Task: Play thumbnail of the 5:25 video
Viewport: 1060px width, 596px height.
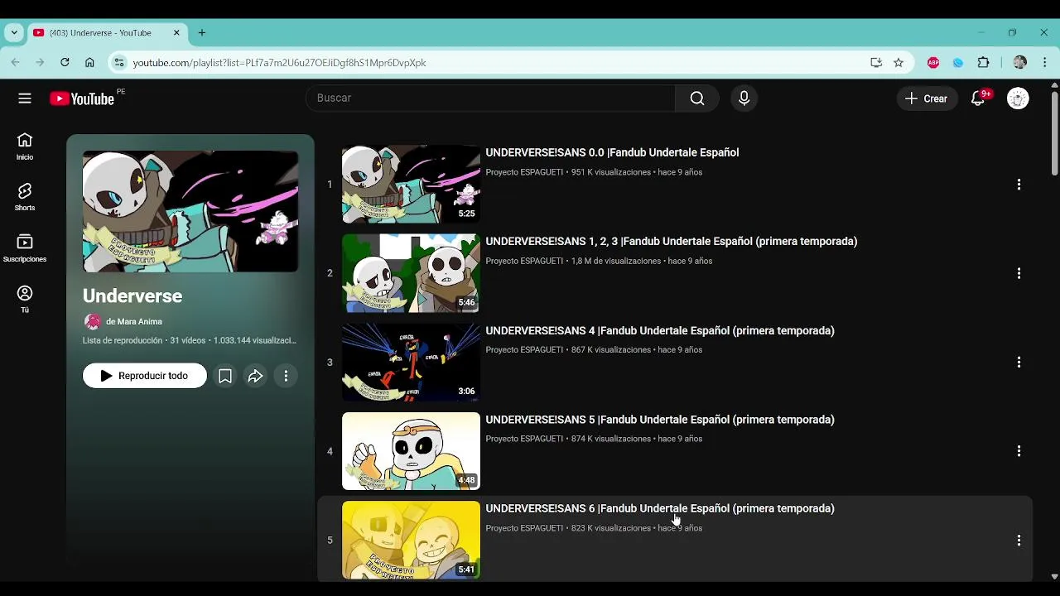Action: pyautogui.click(x=411, y=185)
